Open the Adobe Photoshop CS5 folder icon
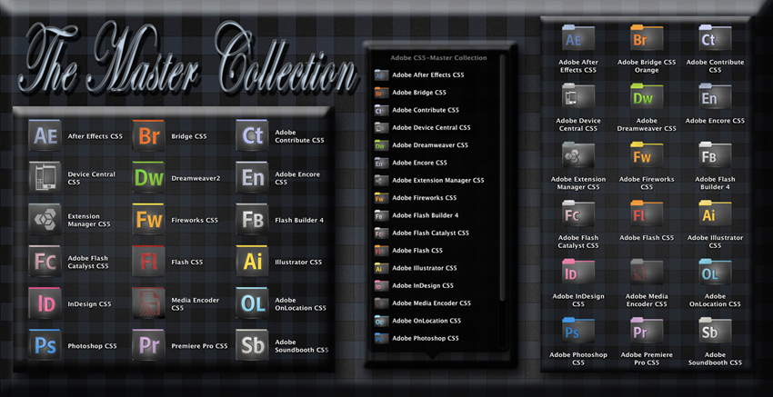The image size is (773, 397). pos(578,331)
